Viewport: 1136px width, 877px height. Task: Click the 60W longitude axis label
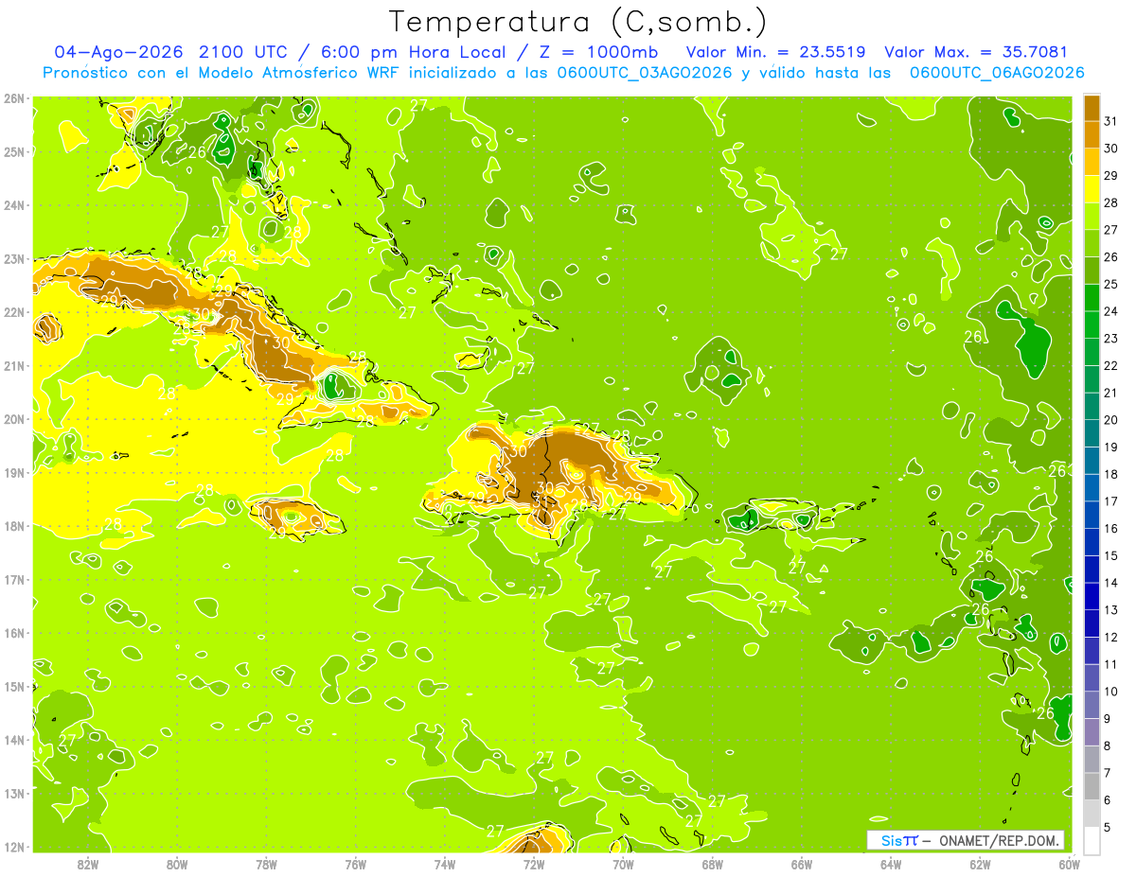pos(1069,863)
